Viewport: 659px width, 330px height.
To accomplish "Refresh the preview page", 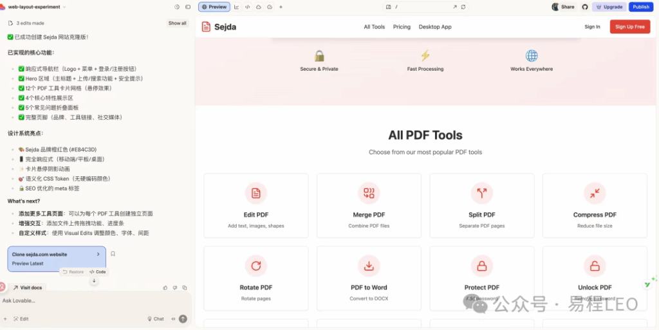I will click(463, 7).
